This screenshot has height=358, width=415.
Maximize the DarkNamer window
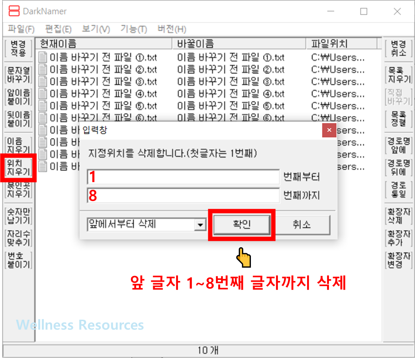click(x=364, y=11)
